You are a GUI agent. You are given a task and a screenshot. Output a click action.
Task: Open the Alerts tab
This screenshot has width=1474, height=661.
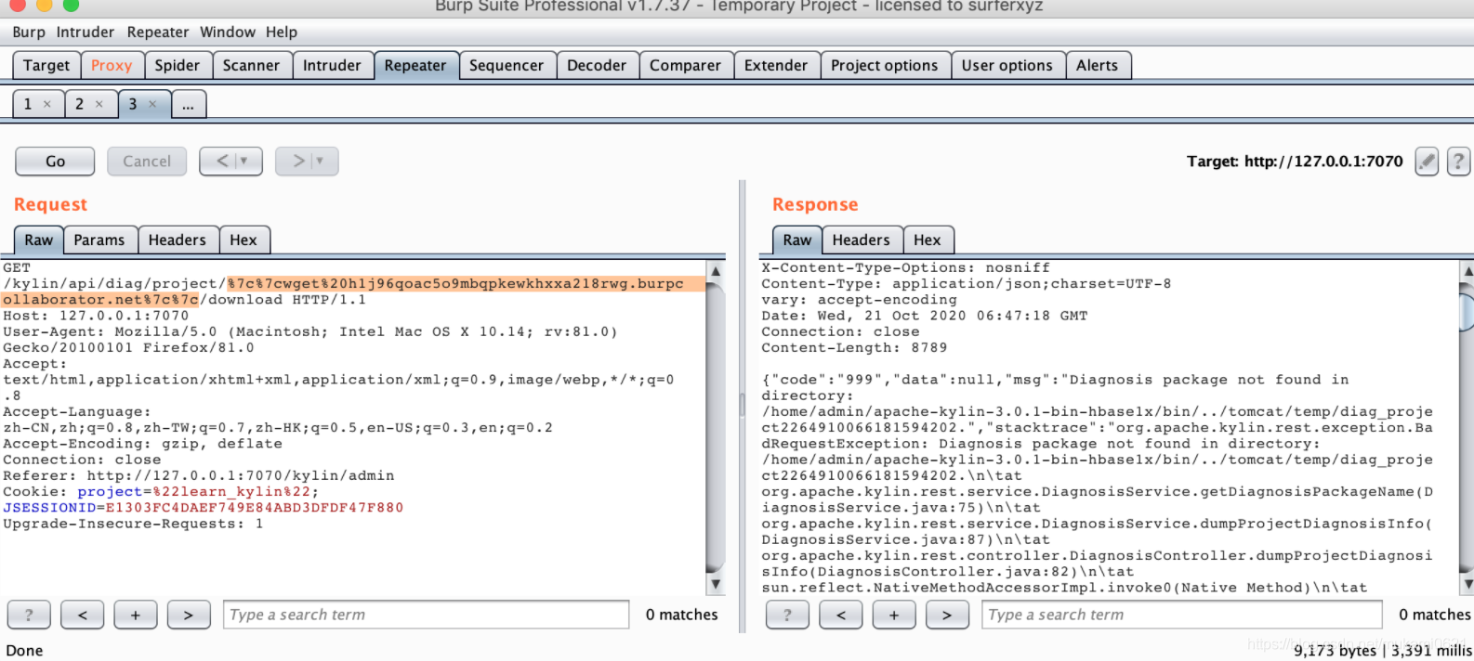point(1098,66)
